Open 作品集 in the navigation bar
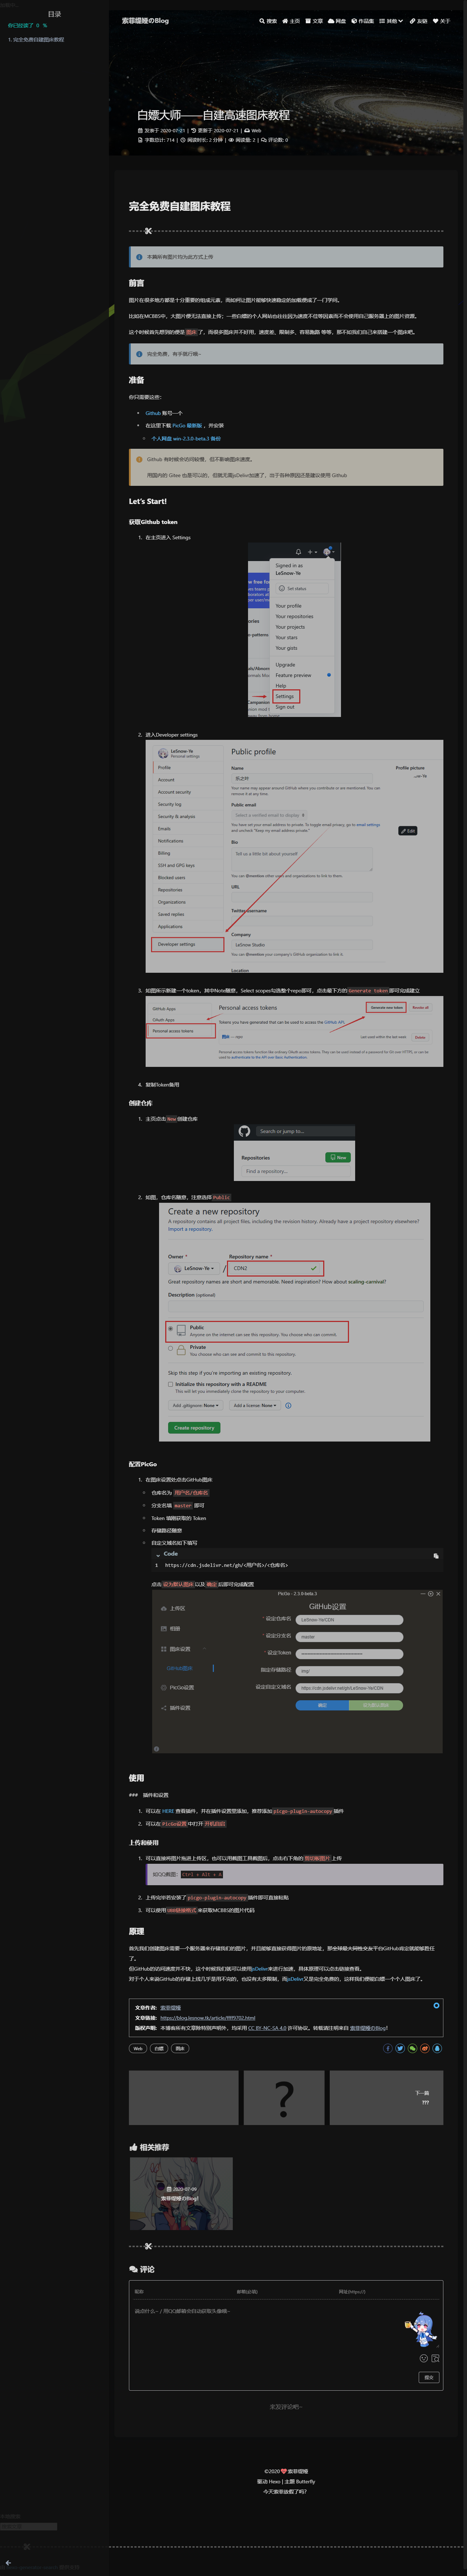The height and width of the screenshot is (2576, 467). (x=363, y=21)
